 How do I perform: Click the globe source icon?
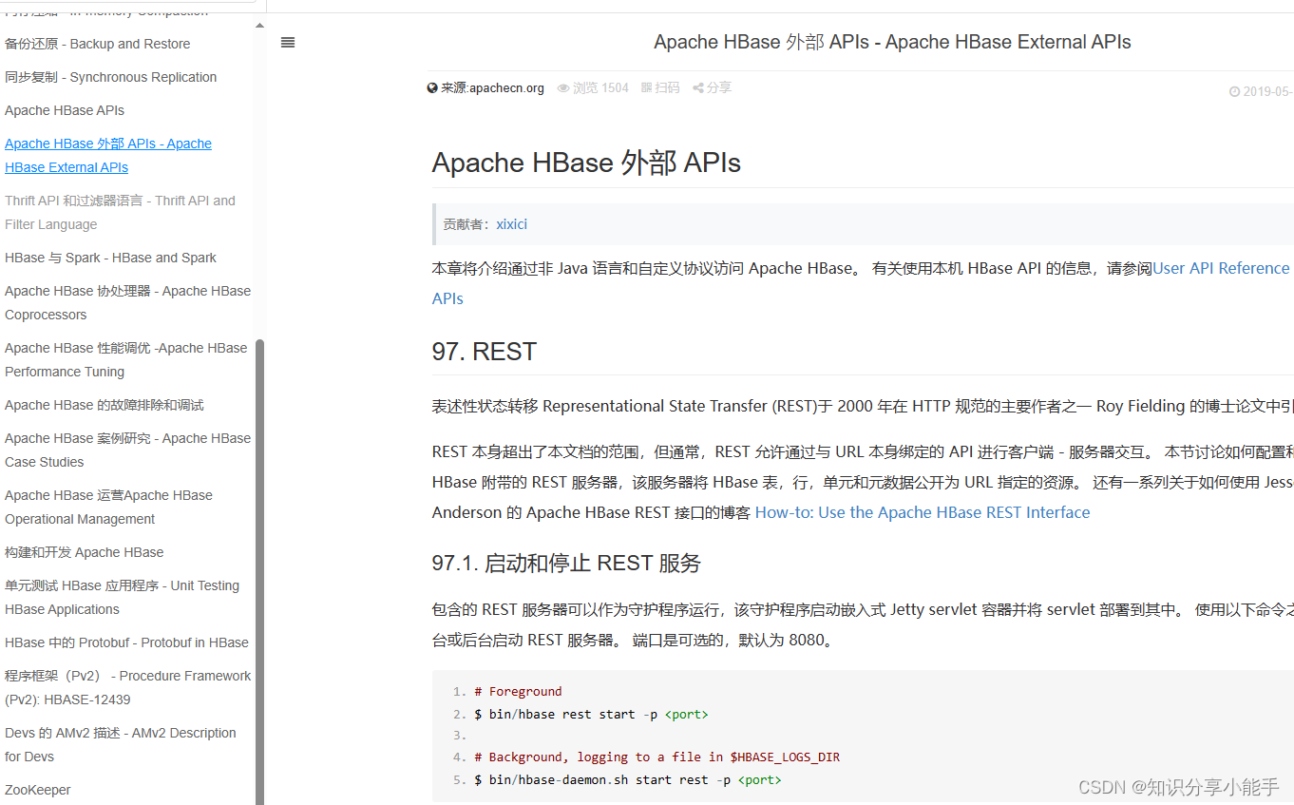(x=432, y=88)
